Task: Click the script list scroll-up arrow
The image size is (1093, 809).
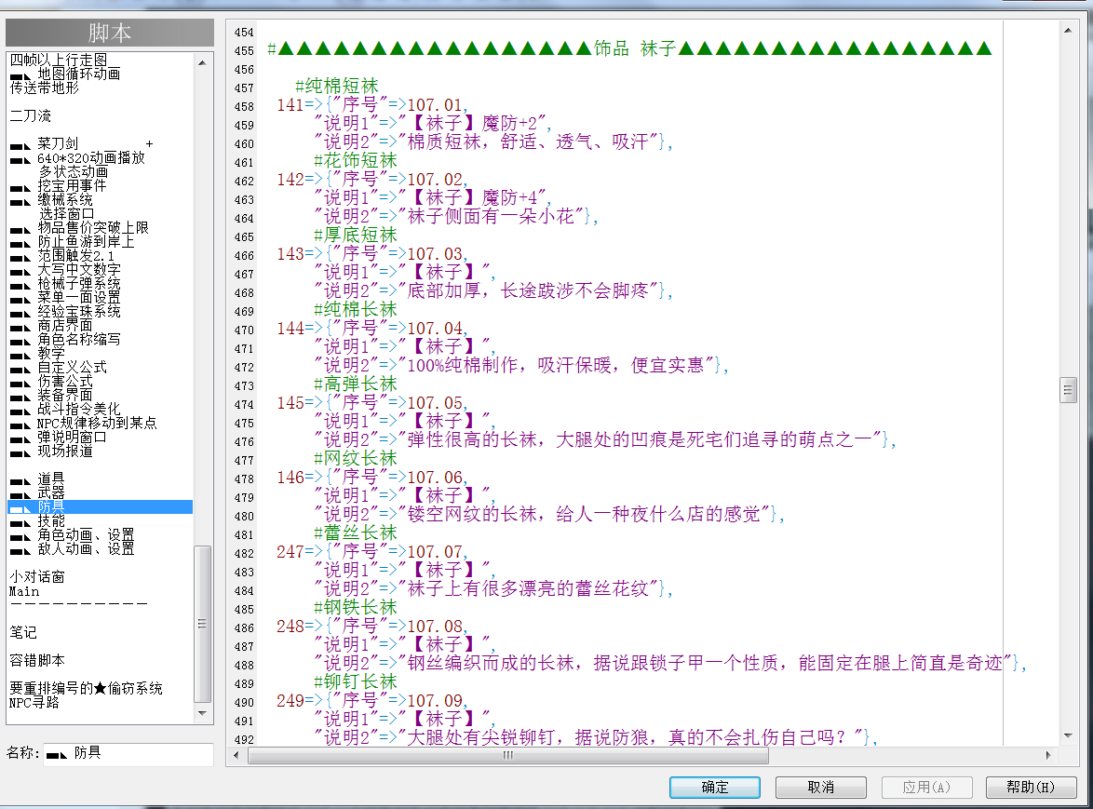Action: click(202, 62)
